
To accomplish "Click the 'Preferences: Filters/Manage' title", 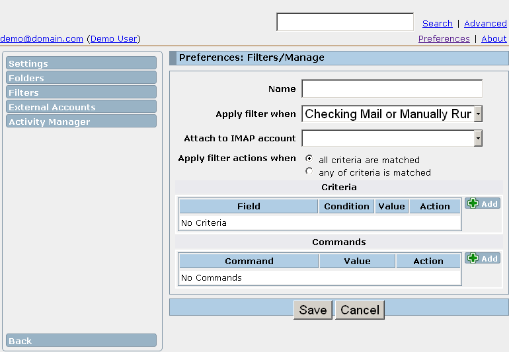I will (252, 57).
